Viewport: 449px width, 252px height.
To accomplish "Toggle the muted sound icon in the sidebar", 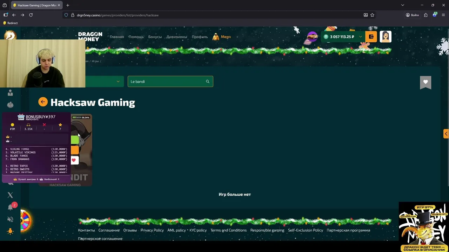I will [10, 219].
